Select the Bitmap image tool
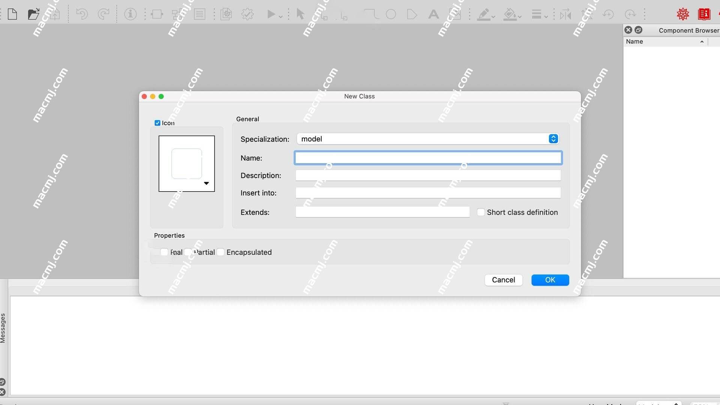720x405 pixels. click(455, 14)
